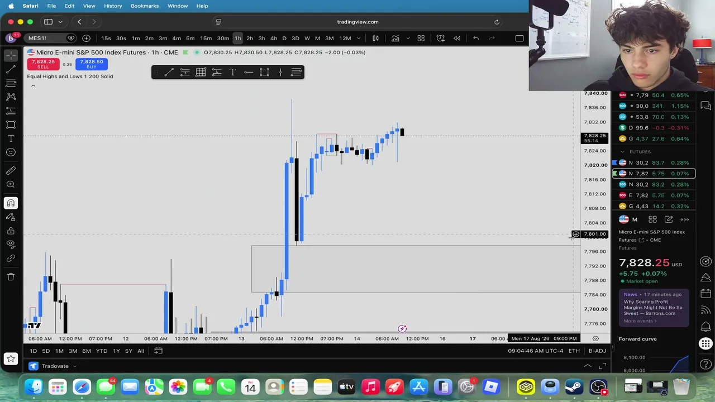This screenshot has width=715, height=402.
Task: Set date range to YTD
Action: pos(102,351)
